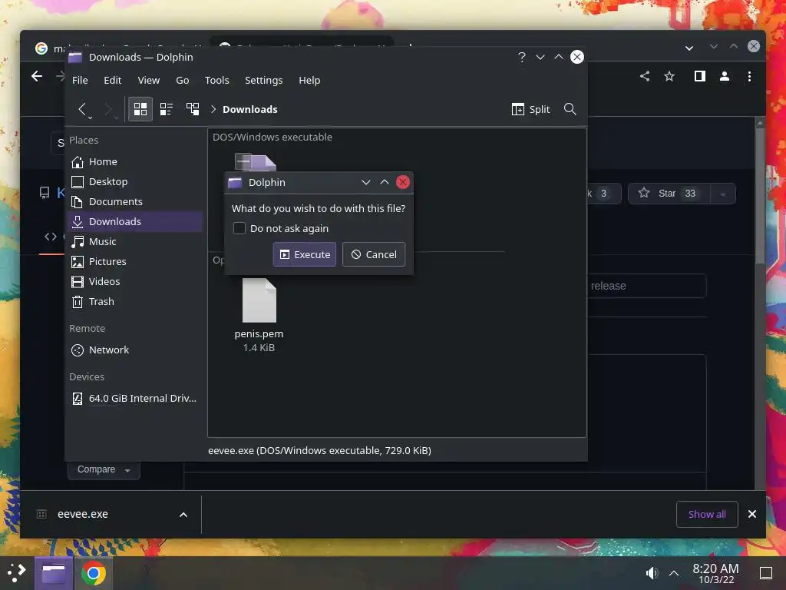Open the Compare dropdown on GitHub

click(x=104, y=469)
